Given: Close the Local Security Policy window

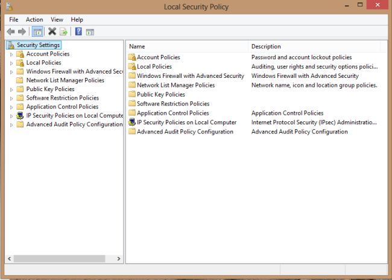Looking at the screenshot, I should coord(378,5).
